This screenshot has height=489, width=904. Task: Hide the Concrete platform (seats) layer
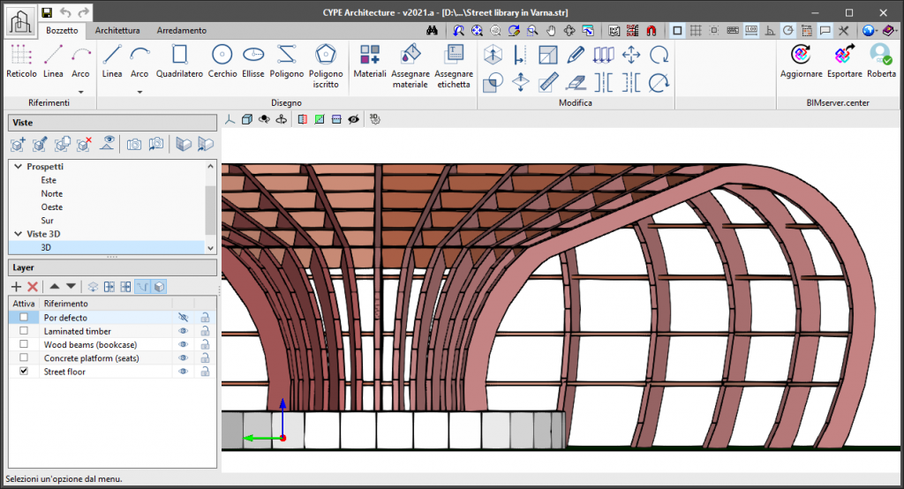coord(185,358)
